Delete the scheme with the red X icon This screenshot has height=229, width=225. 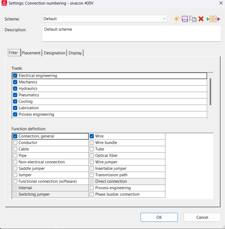click(x=201, y=19)
